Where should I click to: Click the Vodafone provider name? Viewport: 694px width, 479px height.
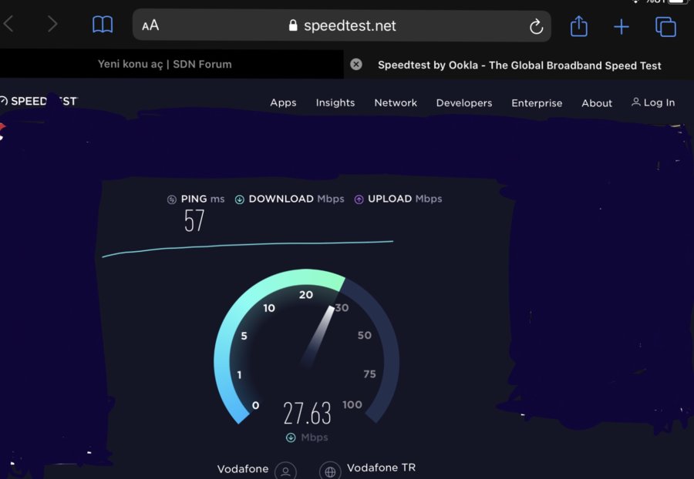(x=243, y=469)
